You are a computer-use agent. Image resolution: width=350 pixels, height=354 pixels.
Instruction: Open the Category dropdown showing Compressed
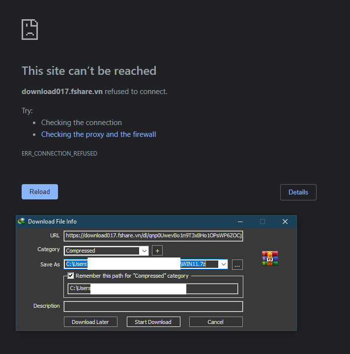pyautogui.click(x=106, y=251)
